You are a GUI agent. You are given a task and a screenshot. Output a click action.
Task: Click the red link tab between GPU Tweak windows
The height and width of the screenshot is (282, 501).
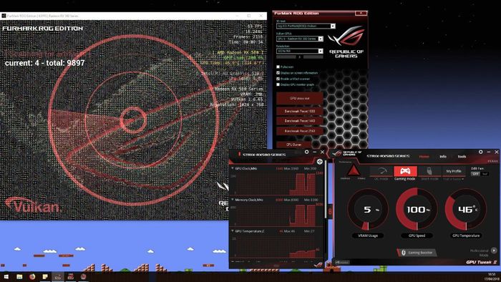click(x=330, y=211)
